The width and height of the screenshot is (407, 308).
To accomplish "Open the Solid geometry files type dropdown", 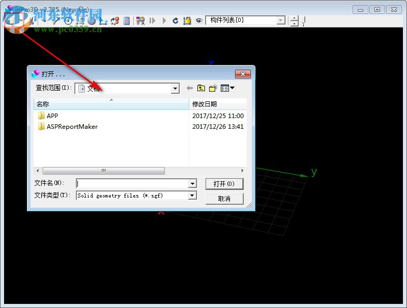I will click(192, 195).
